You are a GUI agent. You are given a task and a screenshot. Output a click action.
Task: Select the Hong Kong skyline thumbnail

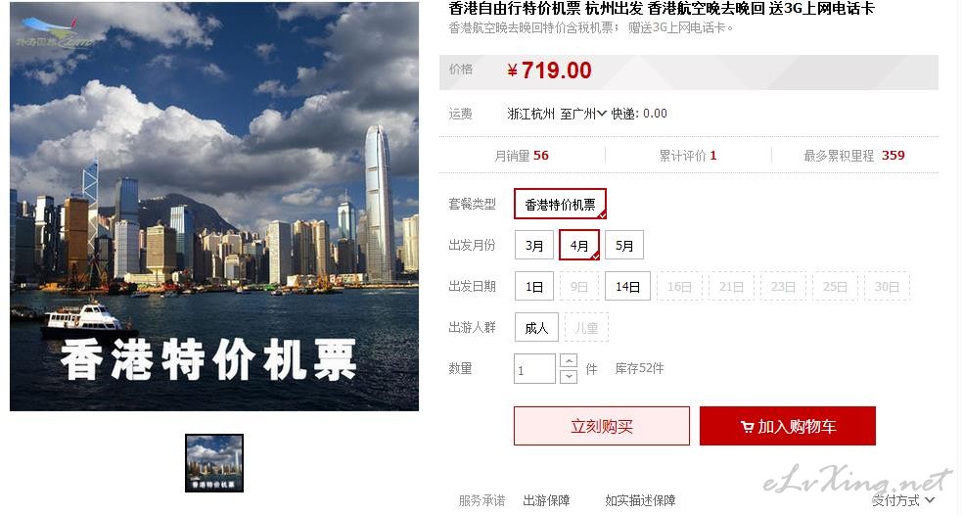tap(214, 463)
